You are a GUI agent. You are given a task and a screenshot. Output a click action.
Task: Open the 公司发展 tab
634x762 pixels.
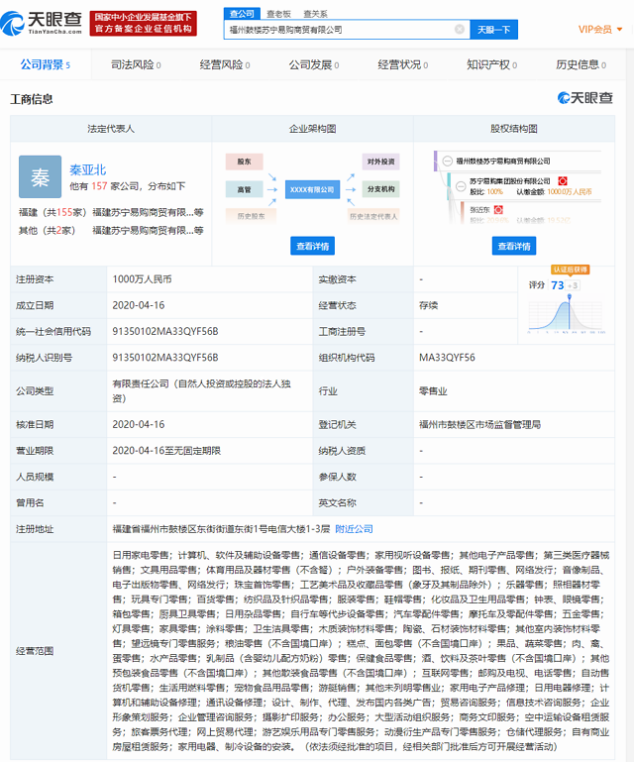click(x=314, y=64)
